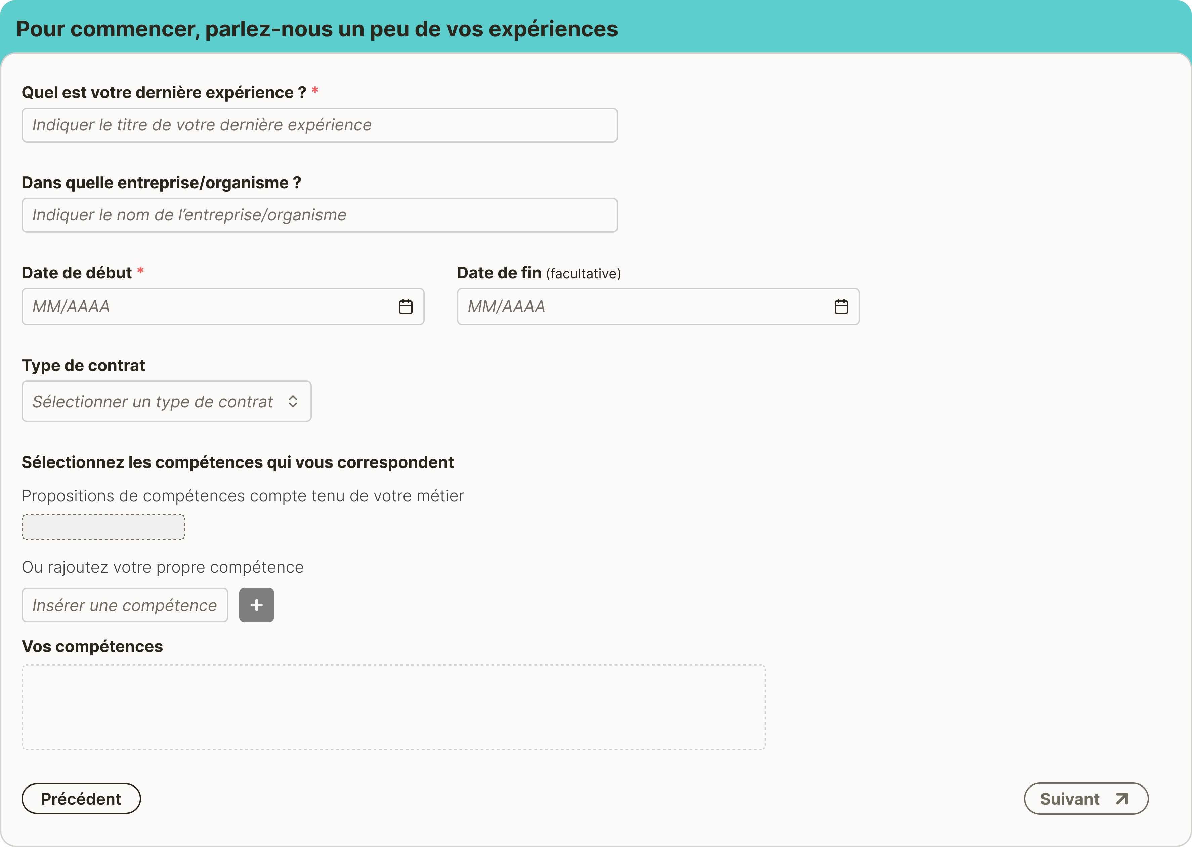Screen dimensions: 1192x847
Task: Open the Date de fin calendar picker icon
Action: (x=841, y=307)
